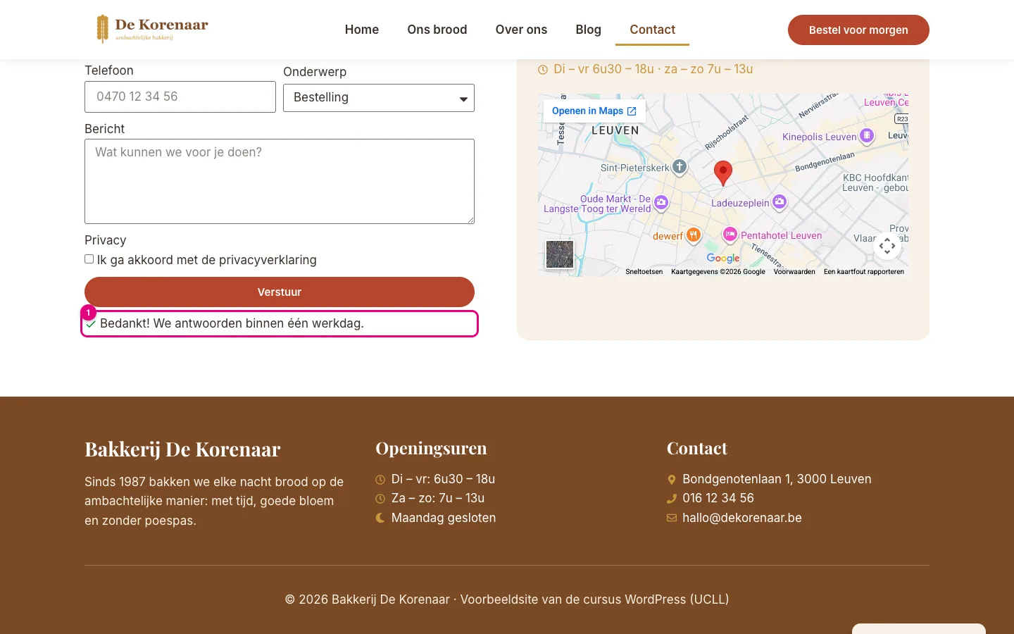Screen dimensions: 1014x634
Task: Navigate to the Blog page
Action: pos(589,30)
